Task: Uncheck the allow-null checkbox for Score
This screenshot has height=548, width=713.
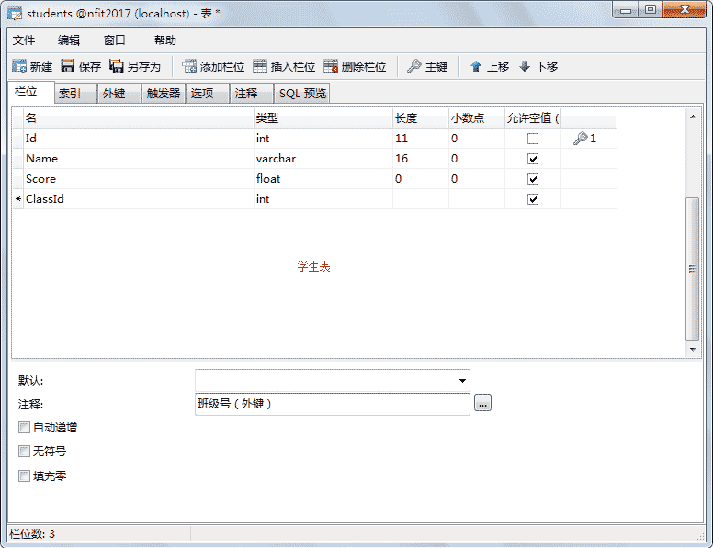Action: [533, 179]
